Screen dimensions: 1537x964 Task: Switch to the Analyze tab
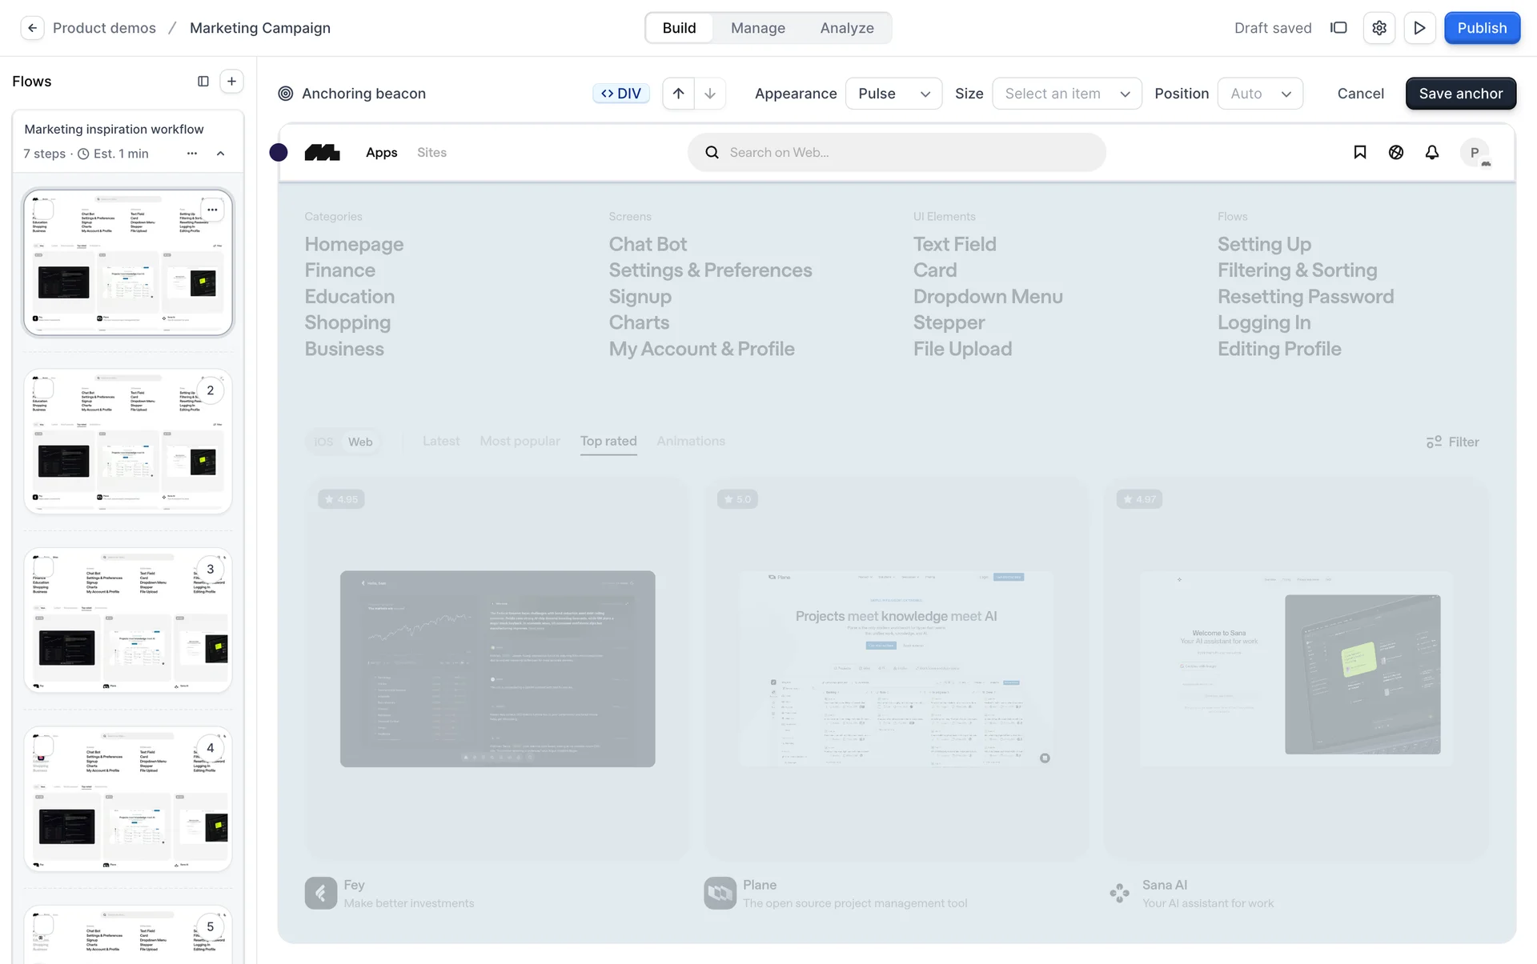846,28
